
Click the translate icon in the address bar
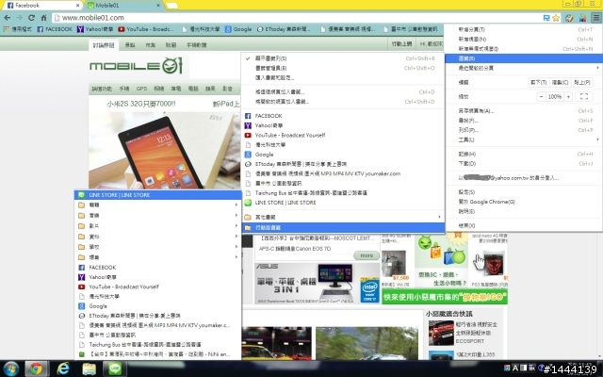[x=546, y=18]
